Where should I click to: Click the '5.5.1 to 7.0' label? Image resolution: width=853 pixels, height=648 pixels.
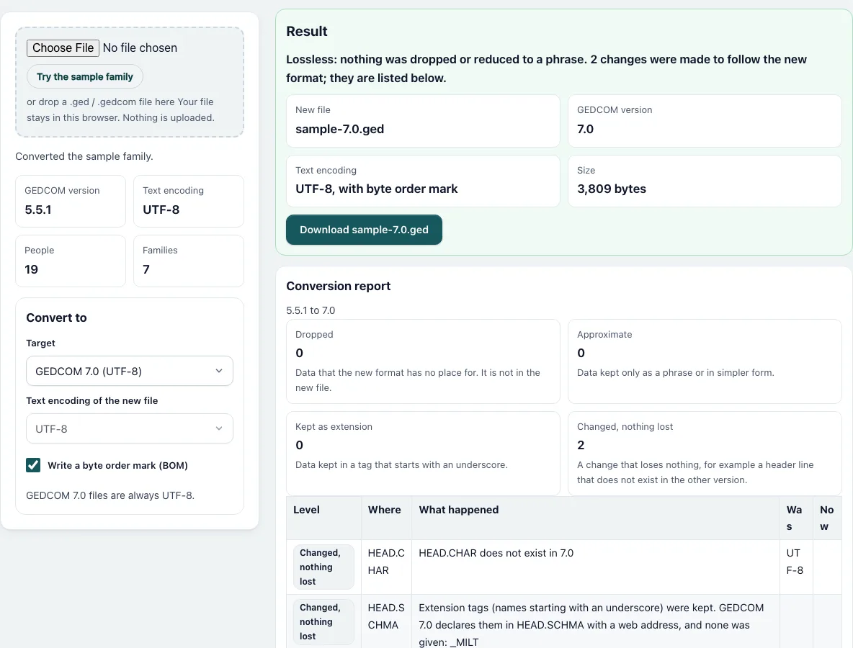click(311, 311)
